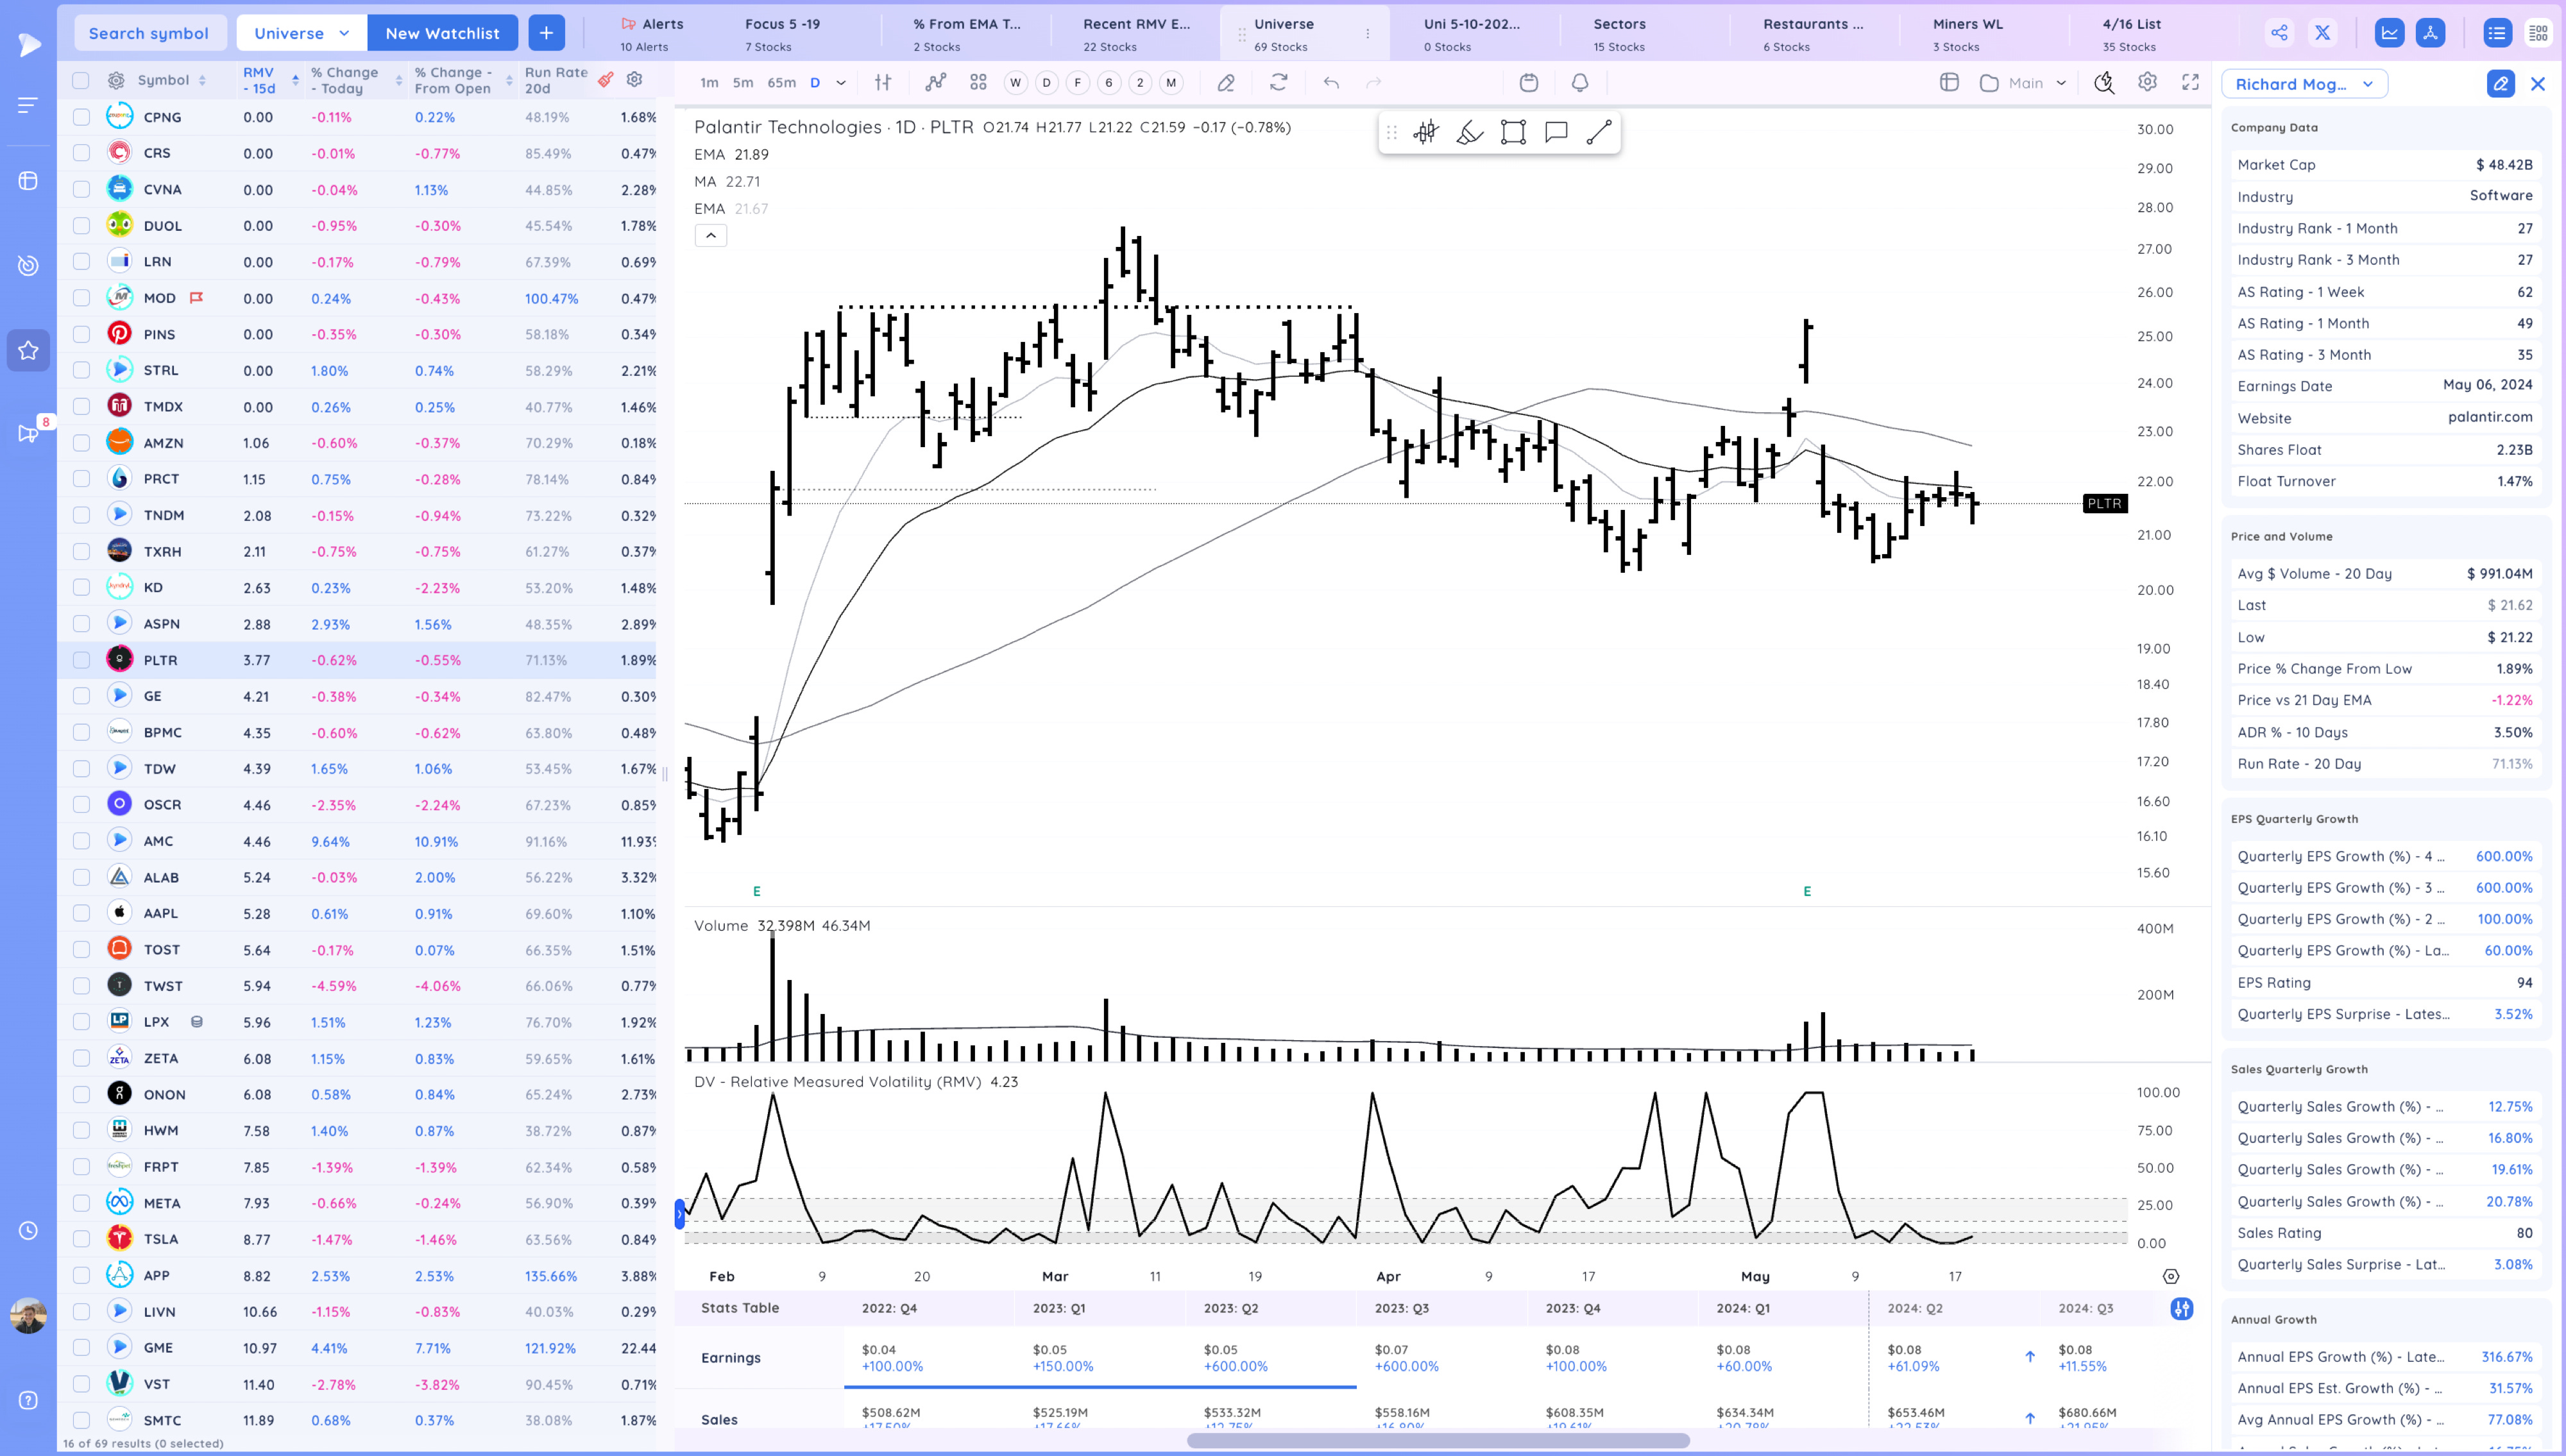Click the pencil edit icon in data panel
Viewport: 2566px width, 1456px height.
tap(2500, 84)
